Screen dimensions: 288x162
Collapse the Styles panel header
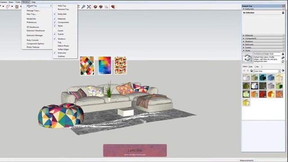263,50
